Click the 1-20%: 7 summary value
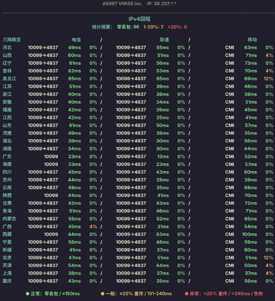The image size is (275, 301). pyautogui.click(x=153, y=27)
